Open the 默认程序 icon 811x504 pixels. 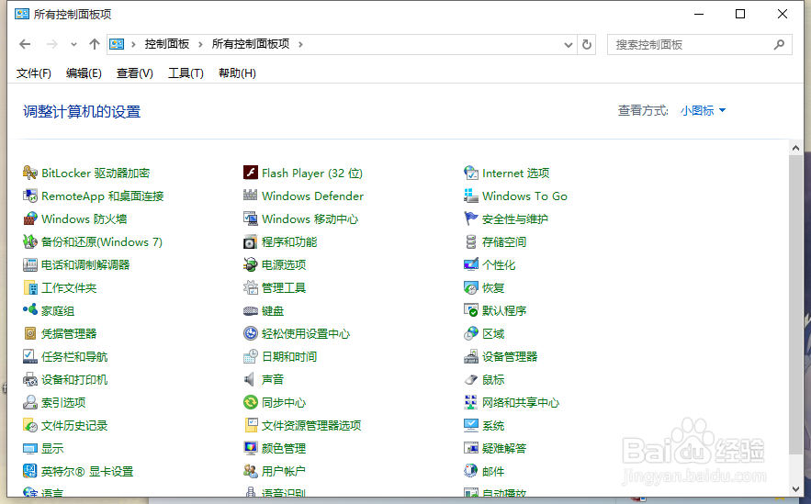pyautogui.click(x=471, y=310)
